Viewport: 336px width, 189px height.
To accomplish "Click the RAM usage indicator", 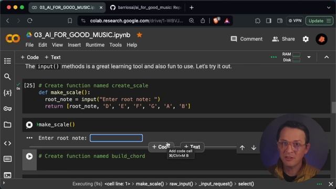I will pos(291,54).
